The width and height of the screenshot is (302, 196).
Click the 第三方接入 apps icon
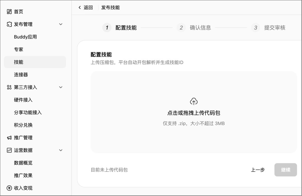coord(9,87)
